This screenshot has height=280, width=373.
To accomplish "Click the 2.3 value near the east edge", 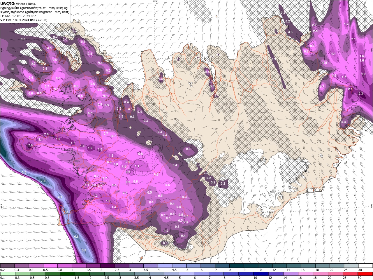I will (361, 94).
